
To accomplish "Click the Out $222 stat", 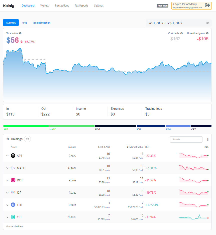I will point(45,112).
